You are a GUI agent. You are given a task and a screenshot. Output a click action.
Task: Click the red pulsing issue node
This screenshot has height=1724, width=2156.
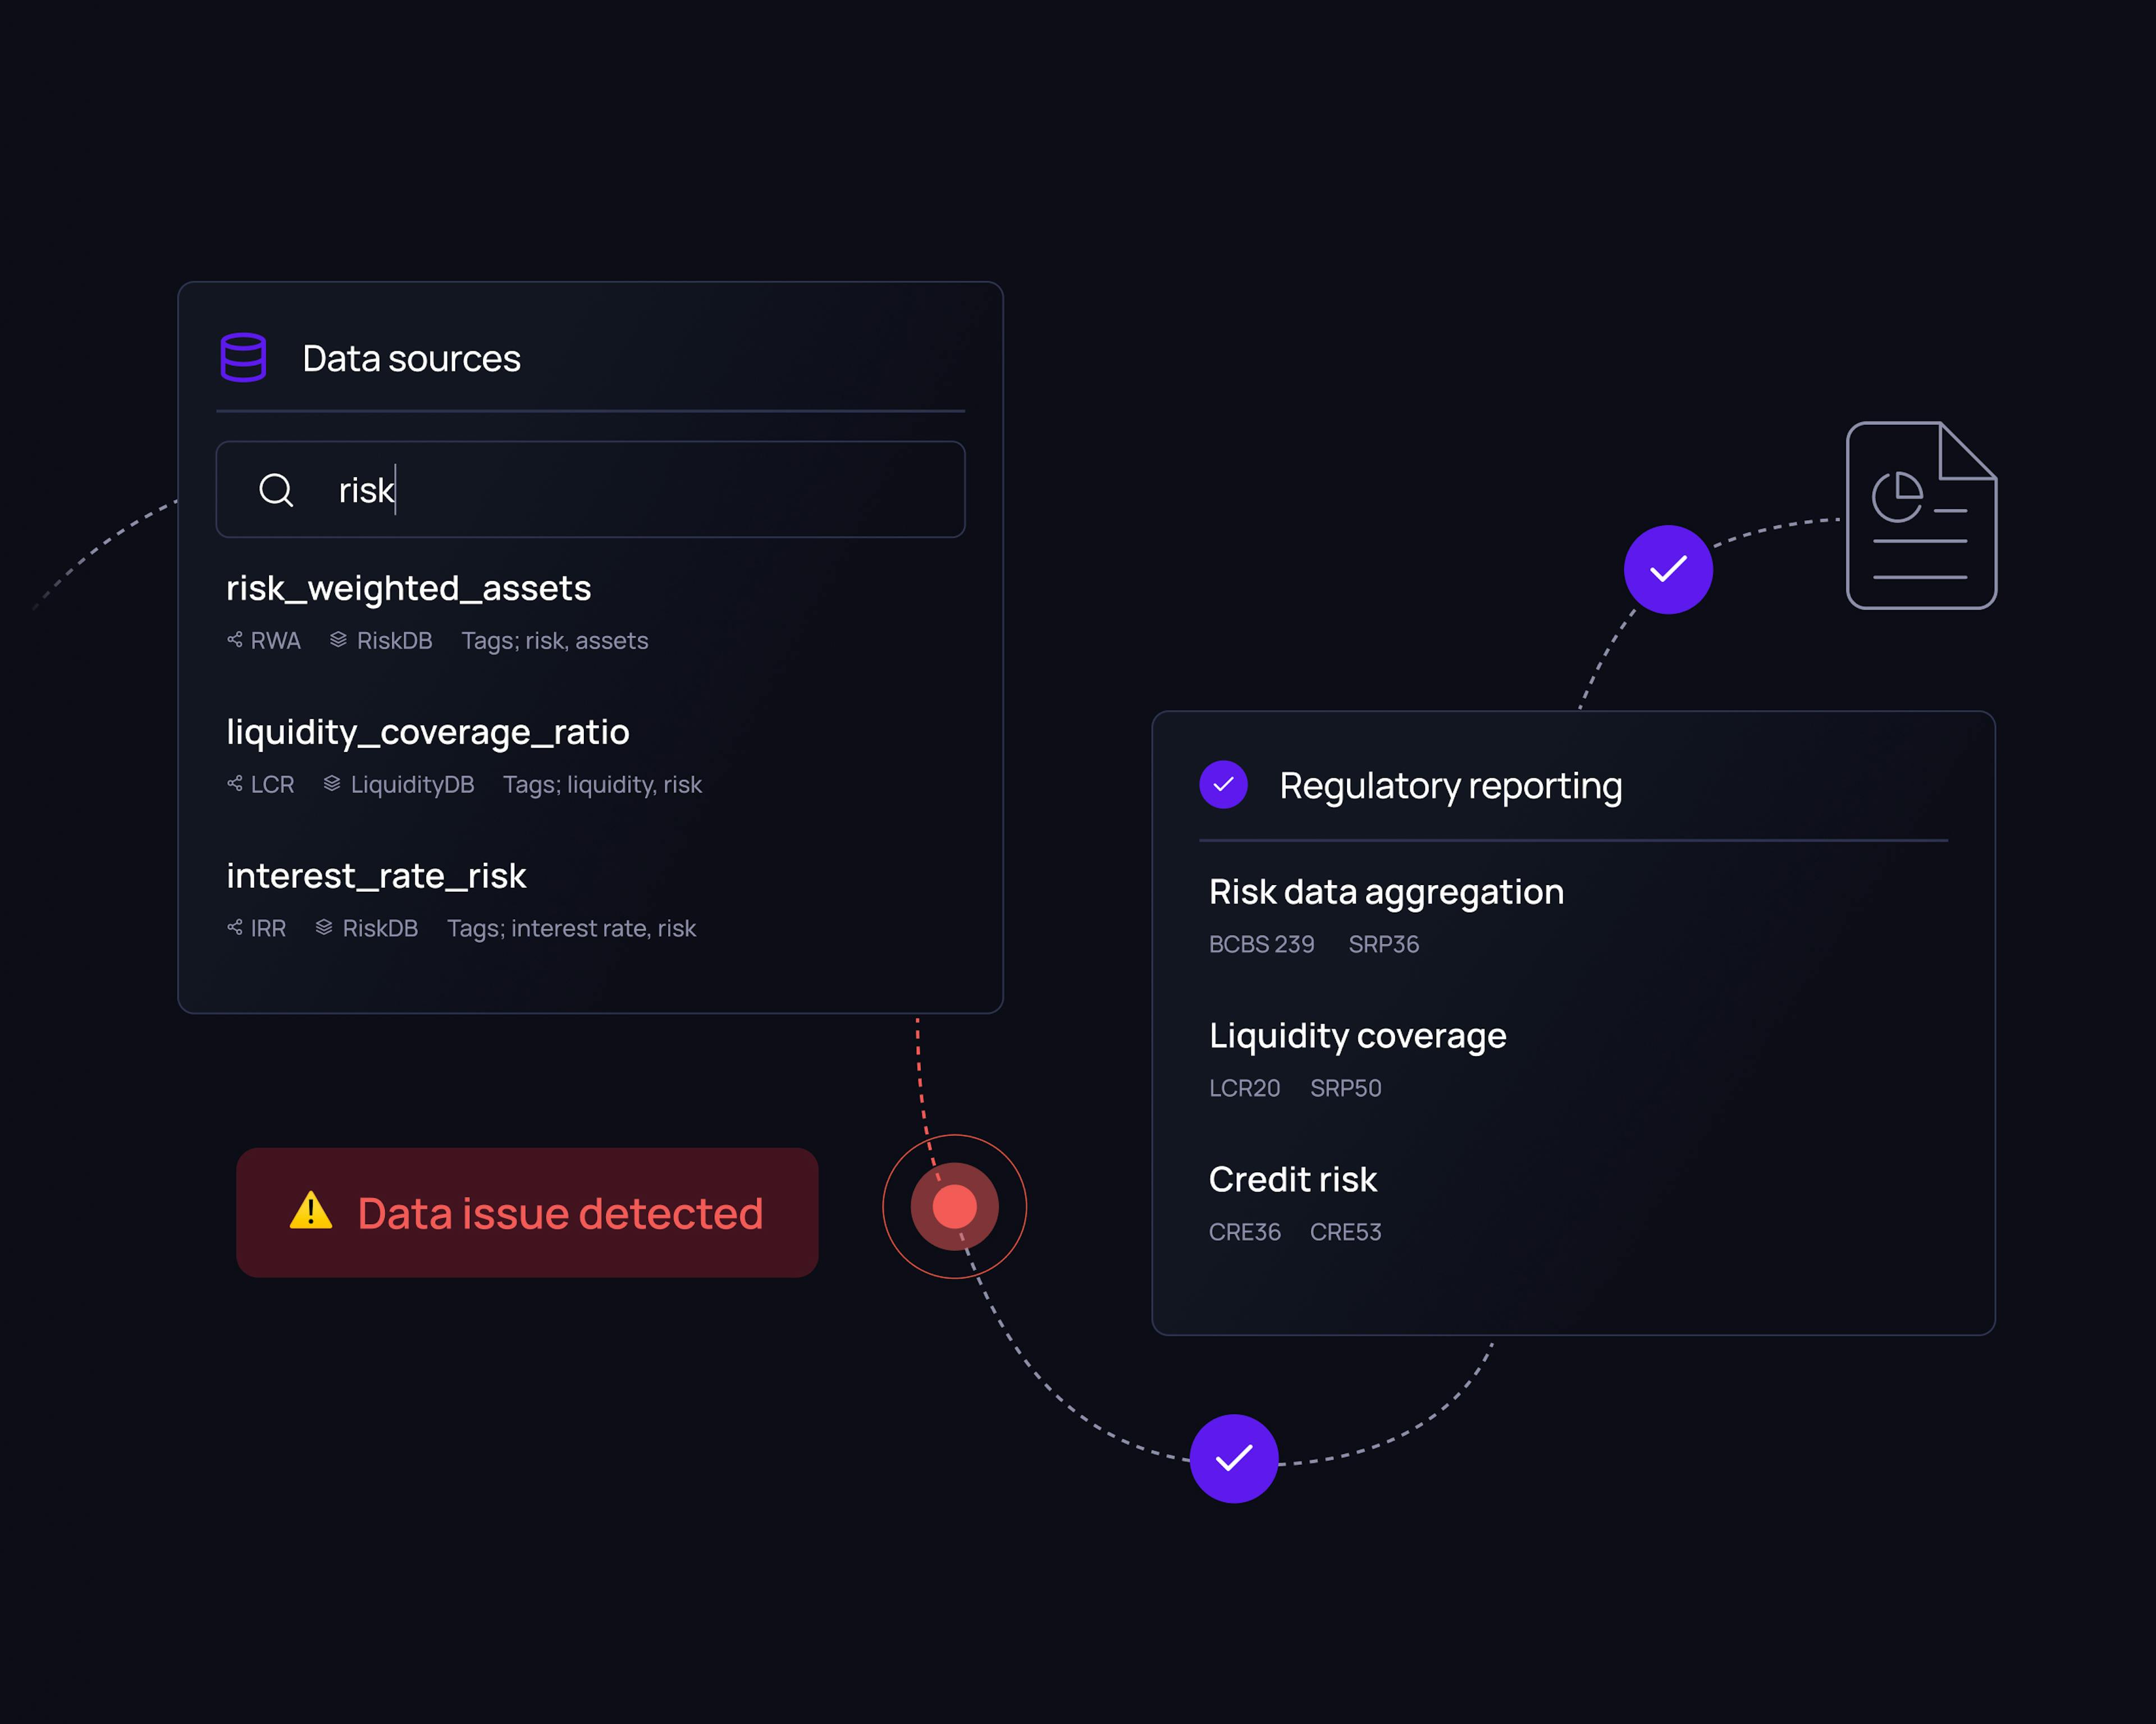954,1207
